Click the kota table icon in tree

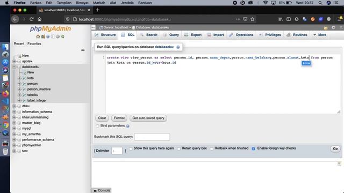(x=24, y=78)
